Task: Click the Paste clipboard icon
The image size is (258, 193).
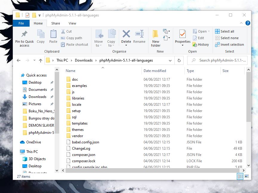Action: click(x=53, y=34)
